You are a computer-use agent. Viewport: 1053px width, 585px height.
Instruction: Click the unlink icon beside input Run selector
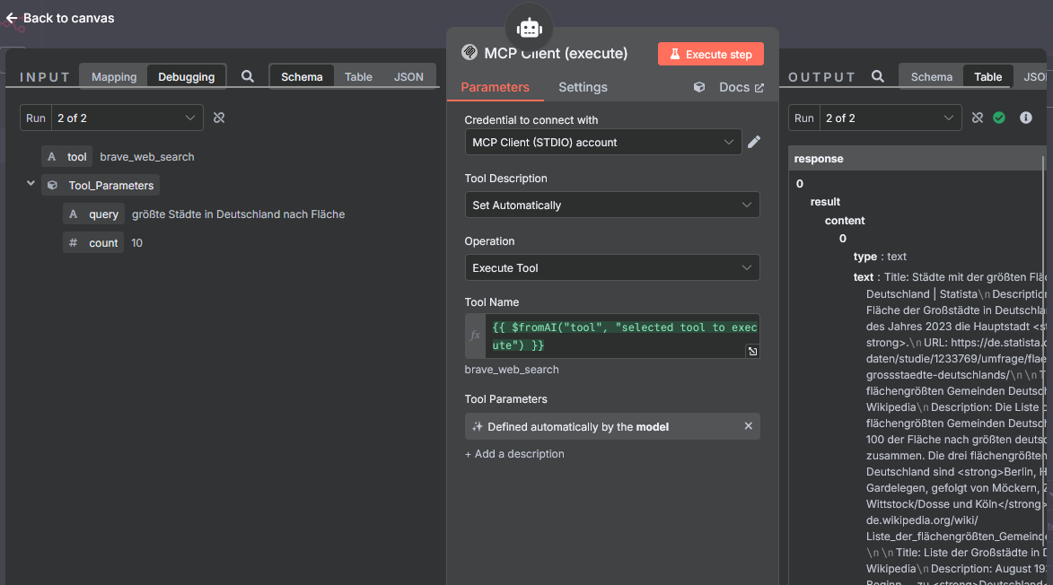[219, 118]
